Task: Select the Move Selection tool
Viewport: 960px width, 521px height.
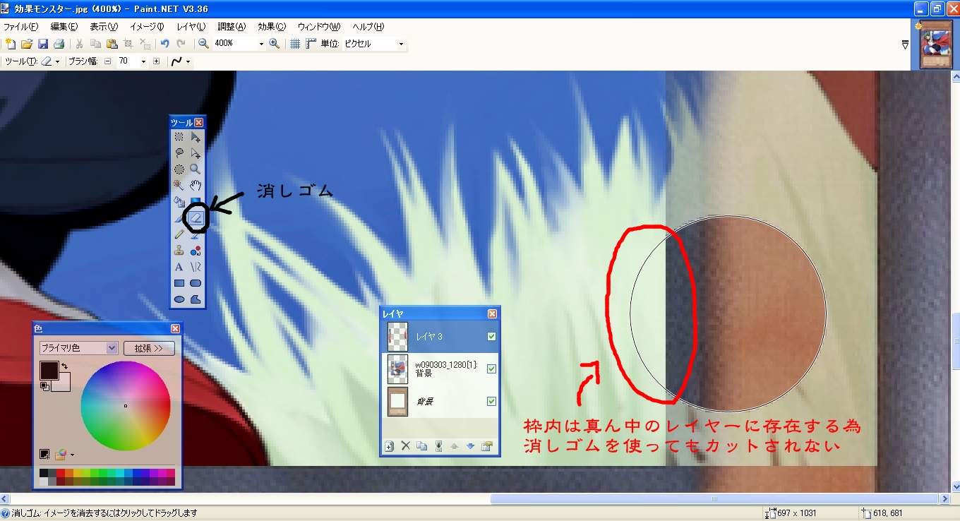Action: coord(196,153)
